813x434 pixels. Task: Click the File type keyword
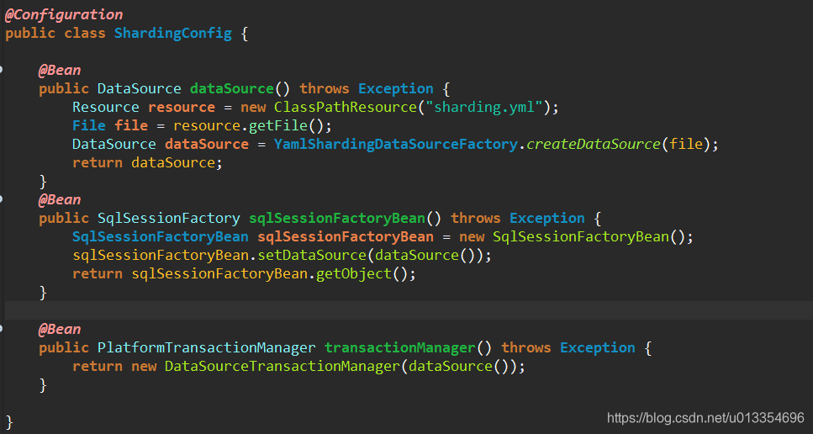click(x=89, y=126)
